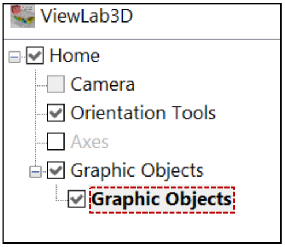Uncheck the parent Graphic Objects checkbox
The height and width of the screenshot is (247, 285).
point(56,170)
